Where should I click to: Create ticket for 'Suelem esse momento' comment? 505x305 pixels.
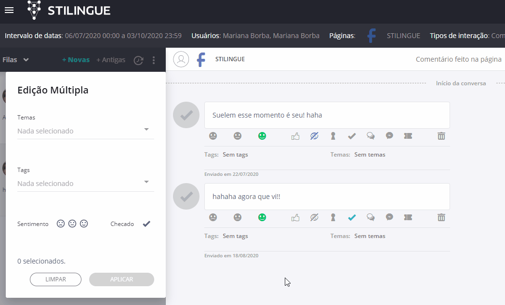[408, 136]
